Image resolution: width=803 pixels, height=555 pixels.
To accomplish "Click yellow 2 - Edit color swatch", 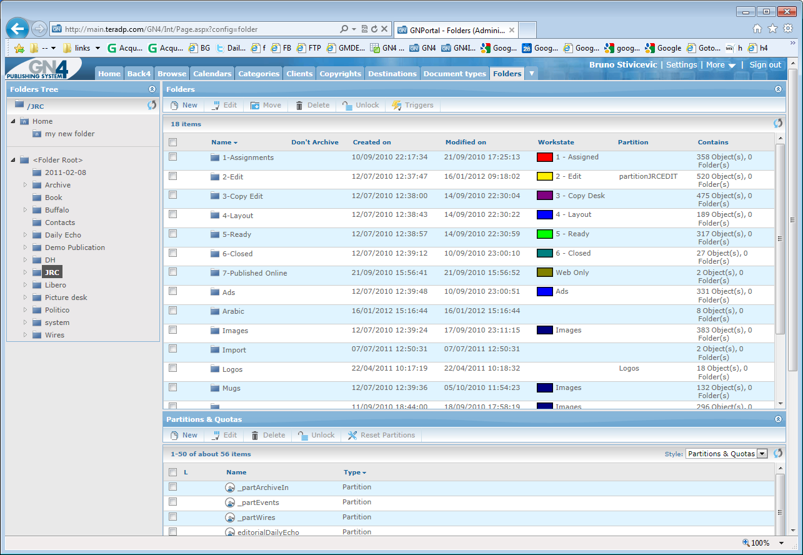I will [x=545, y=176].
